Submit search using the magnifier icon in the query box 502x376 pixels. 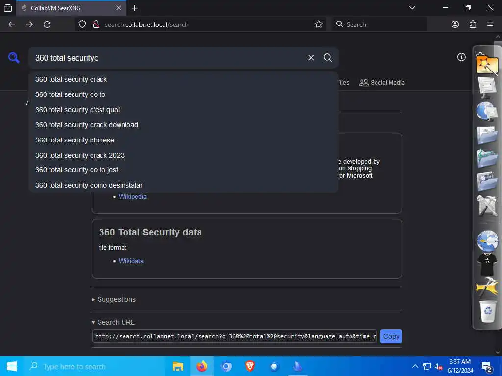[x=327, y=58]
